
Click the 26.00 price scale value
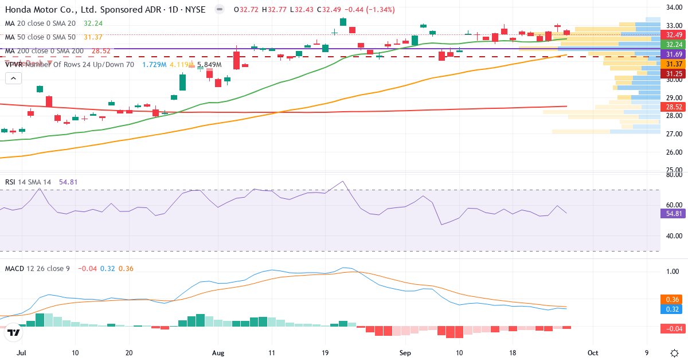click(674, 152)
